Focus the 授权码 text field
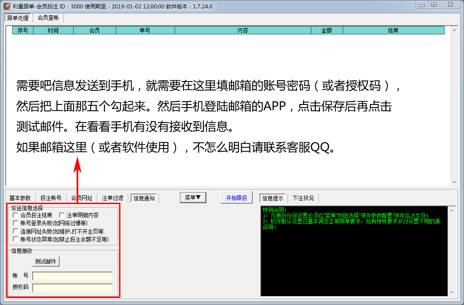 (73, 288)
